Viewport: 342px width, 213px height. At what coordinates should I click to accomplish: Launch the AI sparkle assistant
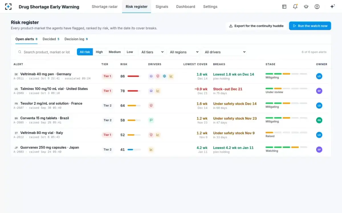click(332, 7)
